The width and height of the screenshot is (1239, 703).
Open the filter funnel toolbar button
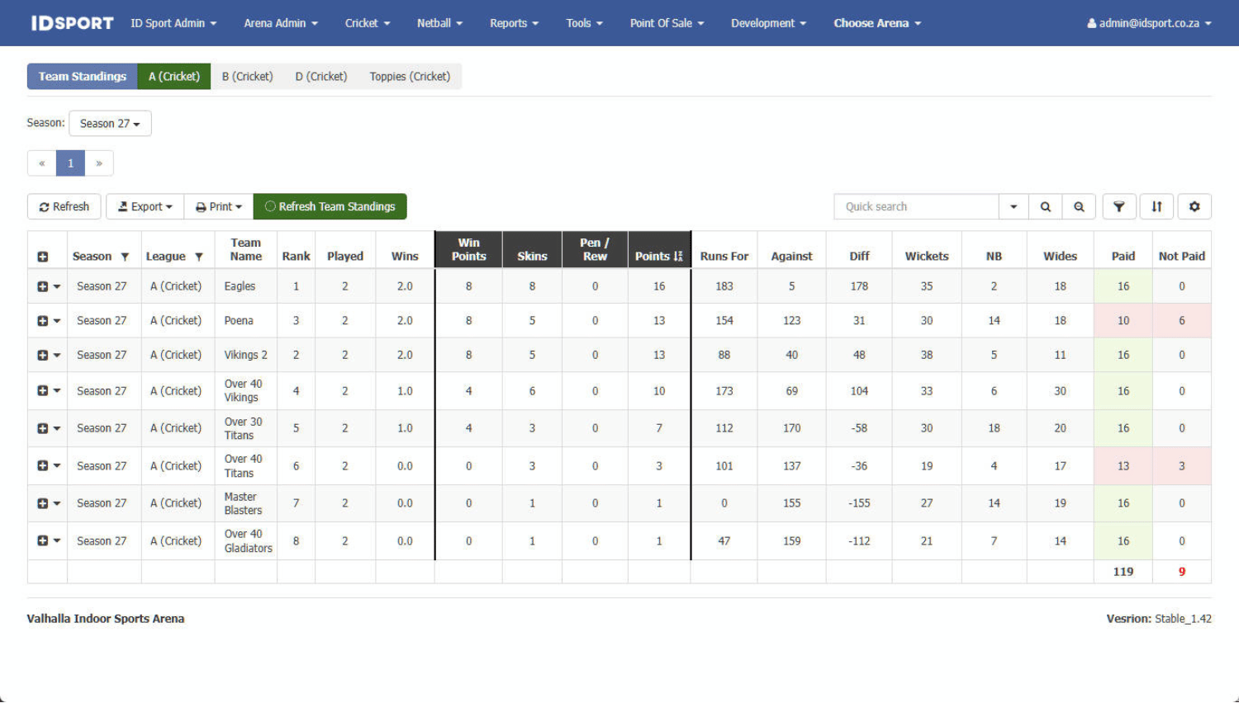point(1118,207)
